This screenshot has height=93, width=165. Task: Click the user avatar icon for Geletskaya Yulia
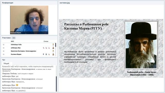pyautogui.click(x=53, y=45)
